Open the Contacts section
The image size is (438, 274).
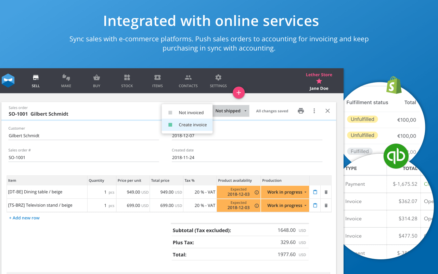188,81
